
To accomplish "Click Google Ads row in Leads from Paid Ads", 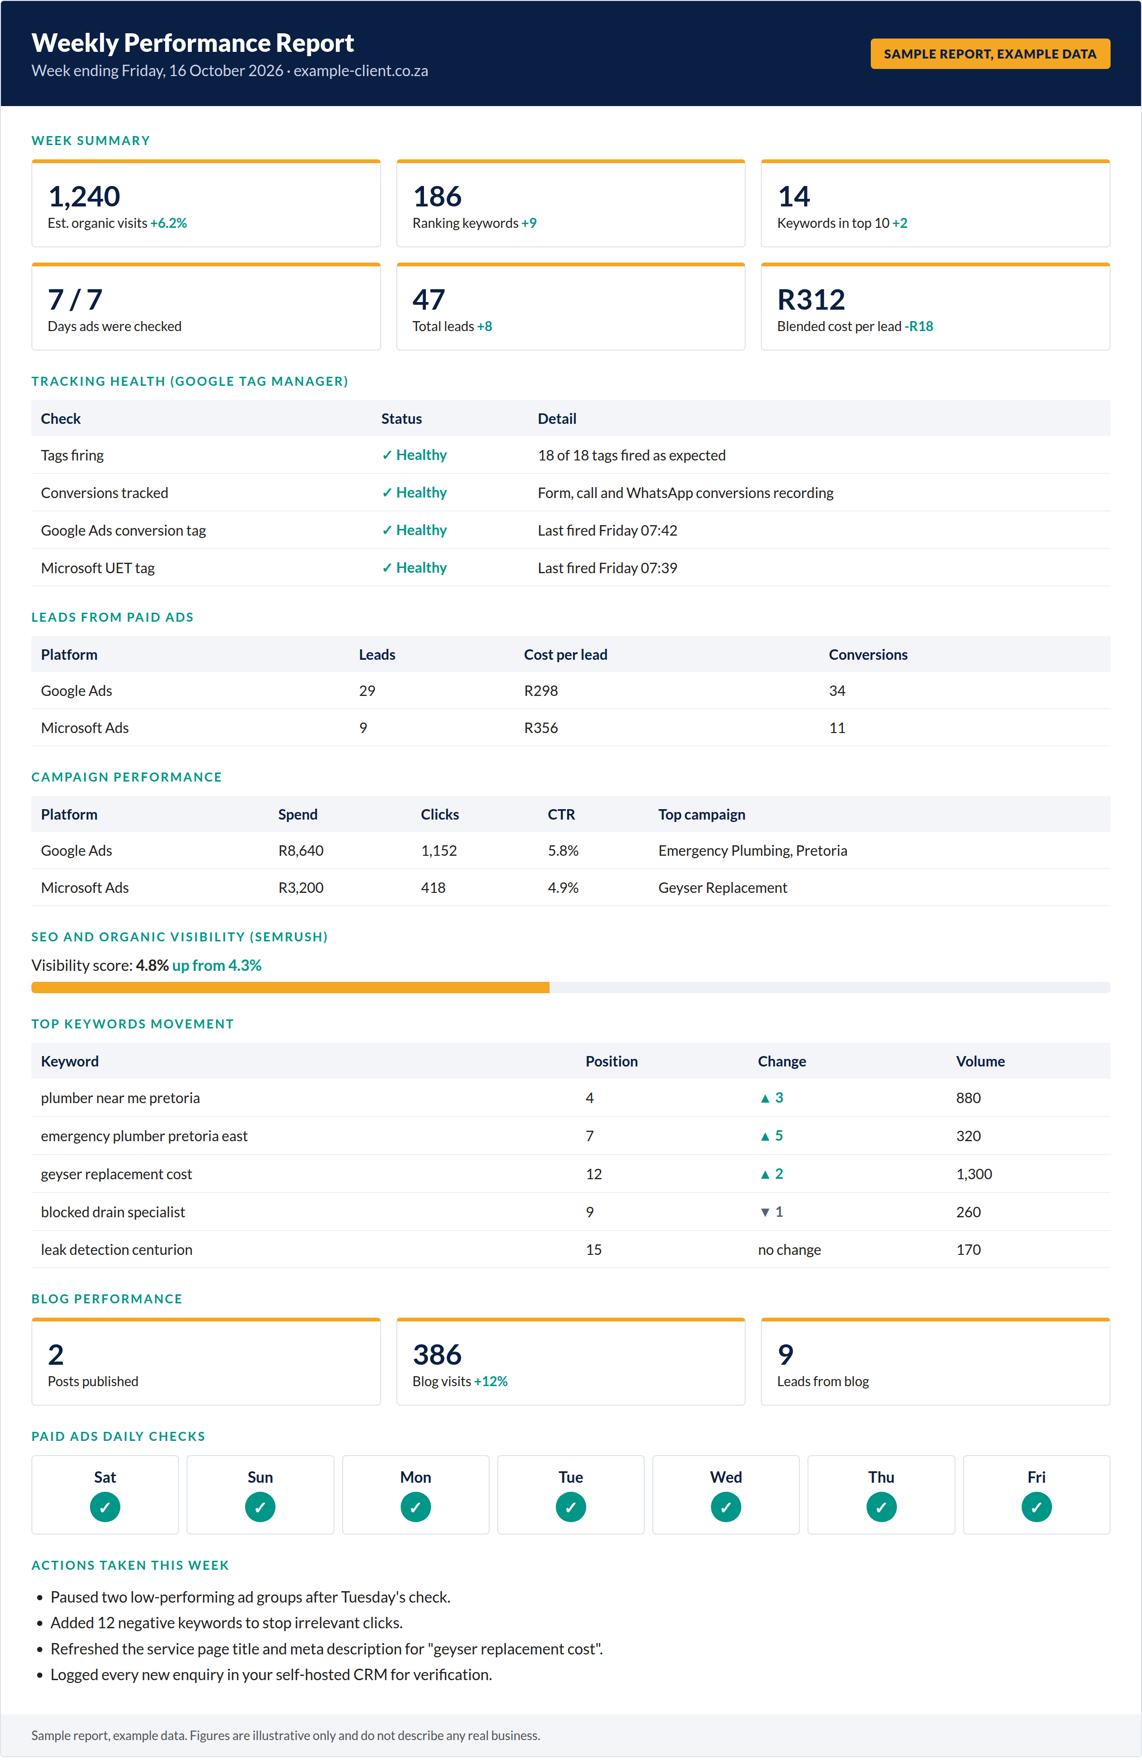I will click(571, 691).
